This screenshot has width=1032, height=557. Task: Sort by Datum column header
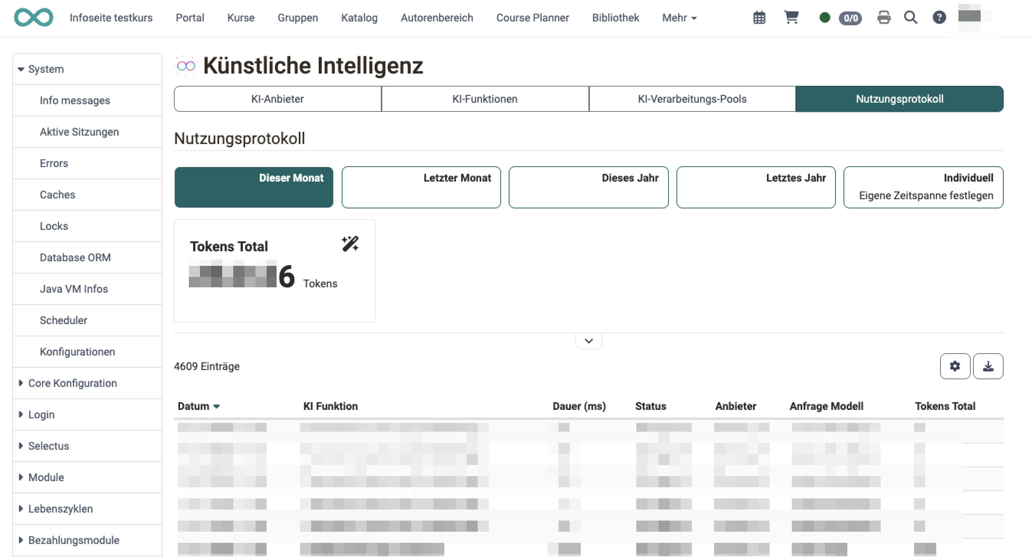coord(199,406)
